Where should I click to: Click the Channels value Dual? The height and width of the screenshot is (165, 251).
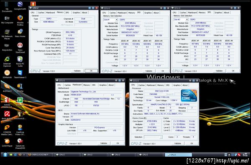coord(83,19)
